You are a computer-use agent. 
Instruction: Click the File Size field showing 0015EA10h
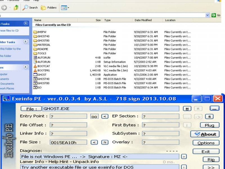[x=68, y=142]
